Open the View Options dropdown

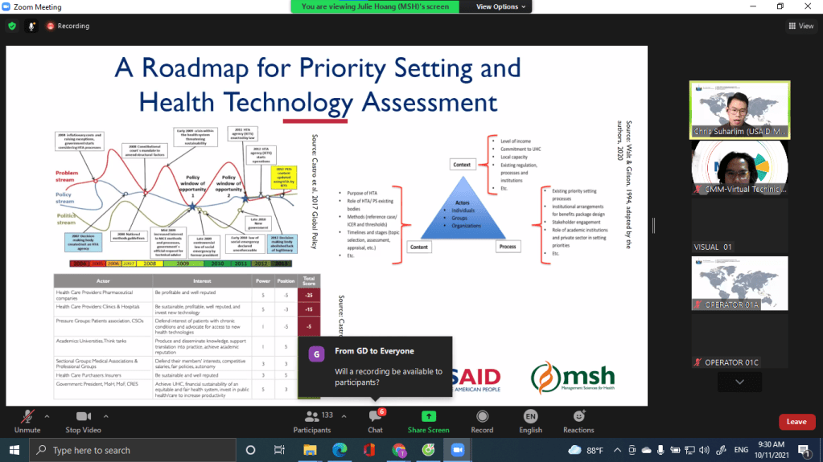point(501,6)
